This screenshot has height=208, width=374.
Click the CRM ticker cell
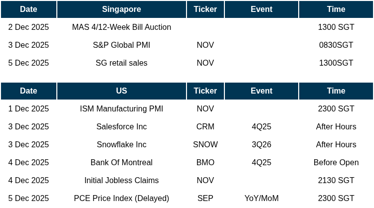click(205, 127)
